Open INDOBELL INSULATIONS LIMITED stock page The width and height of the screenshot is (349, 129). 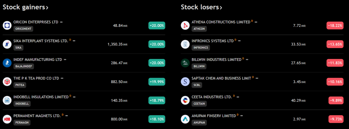click(41, 97)
